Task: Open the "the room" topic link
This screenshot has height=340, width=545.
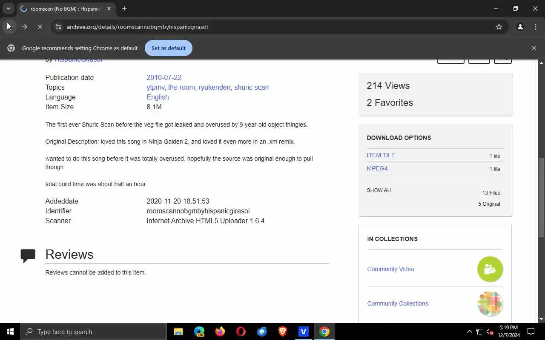Action: [181, 87]
